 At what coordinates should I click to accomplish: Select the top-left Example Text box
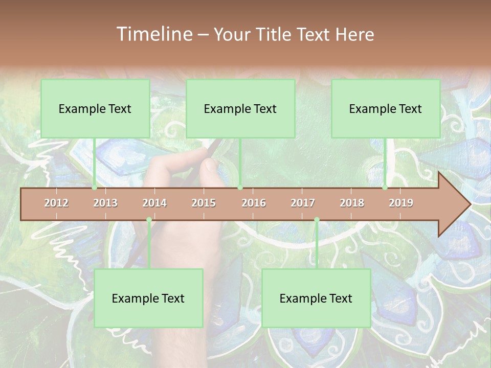(x=95, y=108)
